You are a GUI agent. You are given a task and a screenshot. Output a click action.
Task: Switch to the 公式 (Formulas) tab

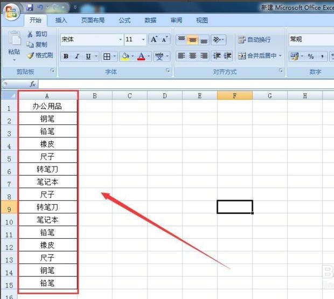pos(124,20)
